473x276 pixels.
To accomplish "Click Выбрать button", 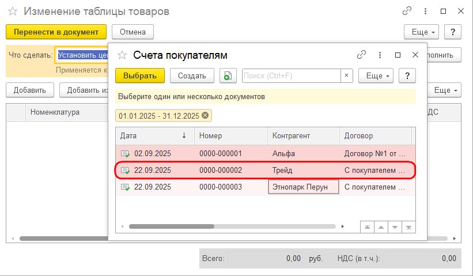I will click(x=140, y=75).
